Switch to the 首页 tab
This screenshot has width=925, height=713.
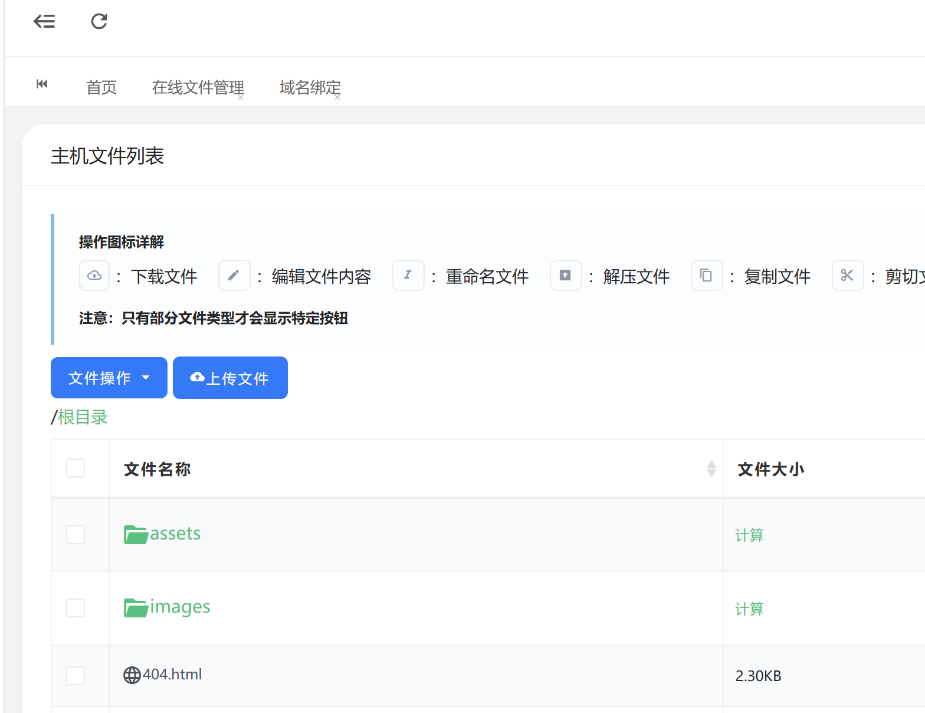(x=101, y=87)
